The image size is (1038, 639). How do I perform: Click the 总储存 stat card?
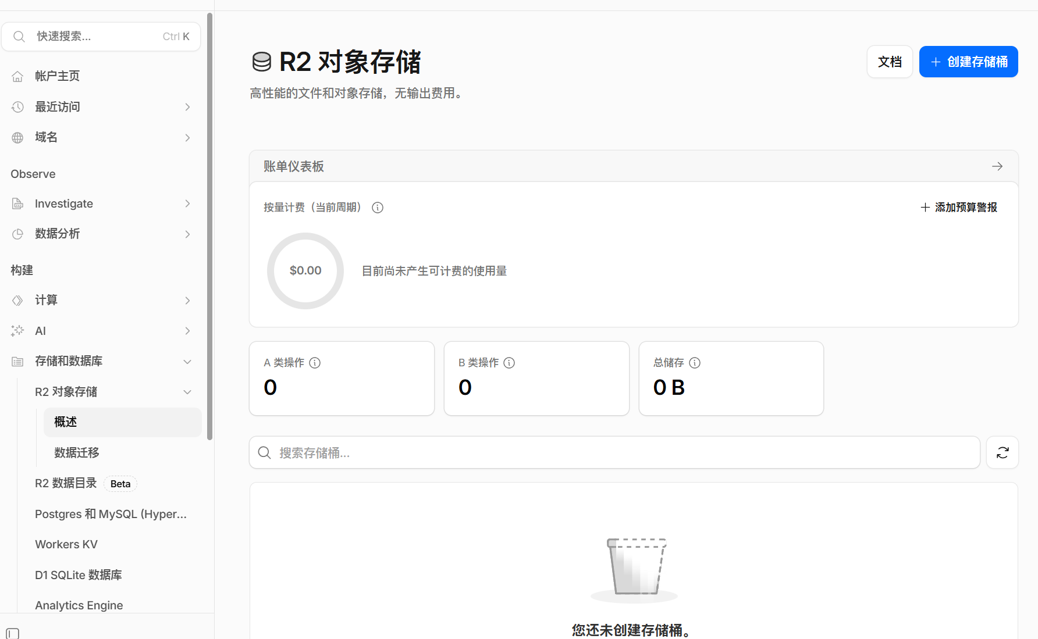pos(731,379)
